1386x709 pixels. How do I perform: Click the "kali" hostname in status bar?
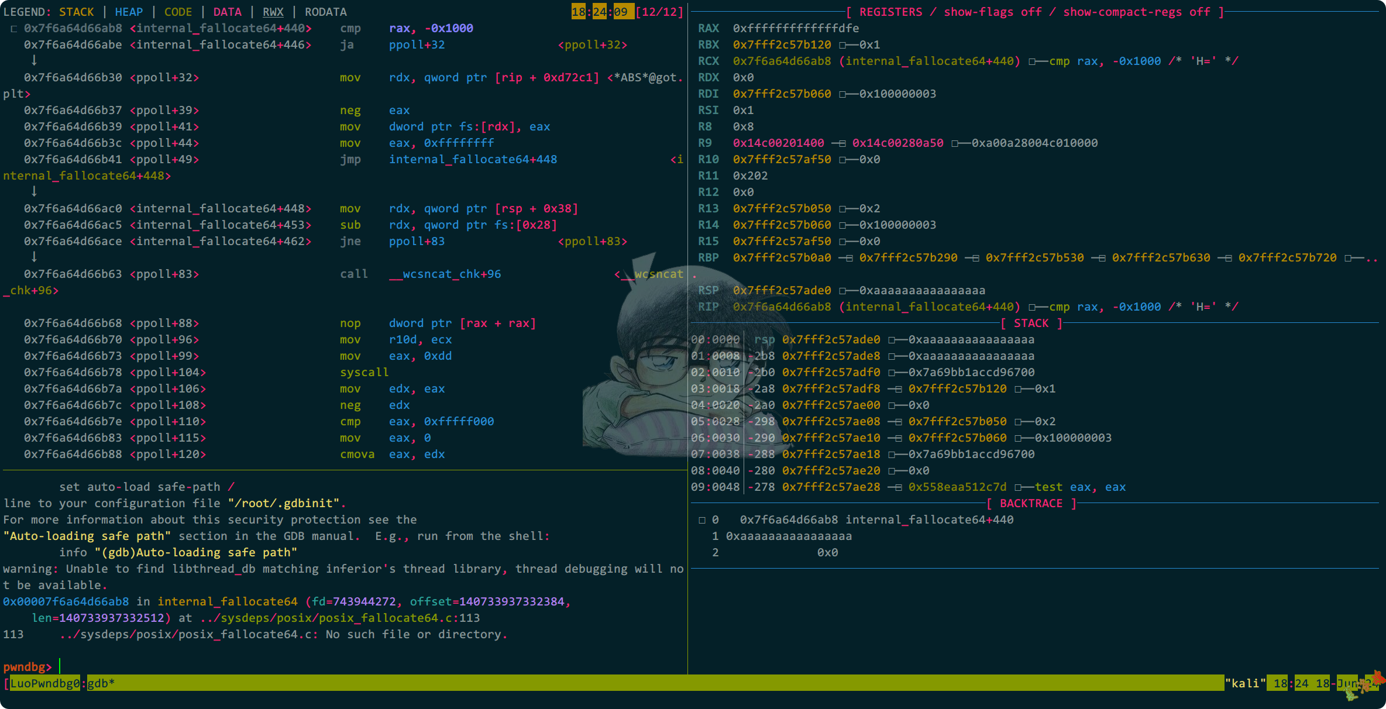click(1245, 683)
